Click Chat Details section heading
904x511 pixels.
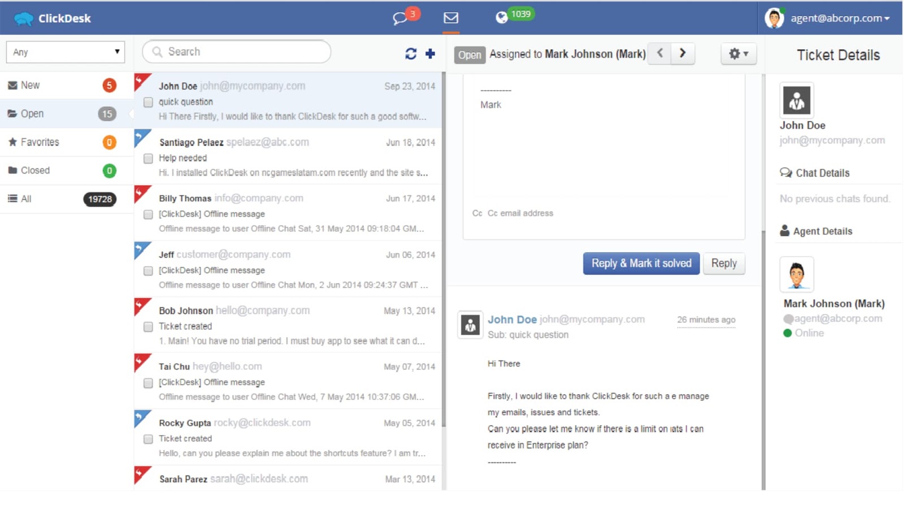[815, 173]
